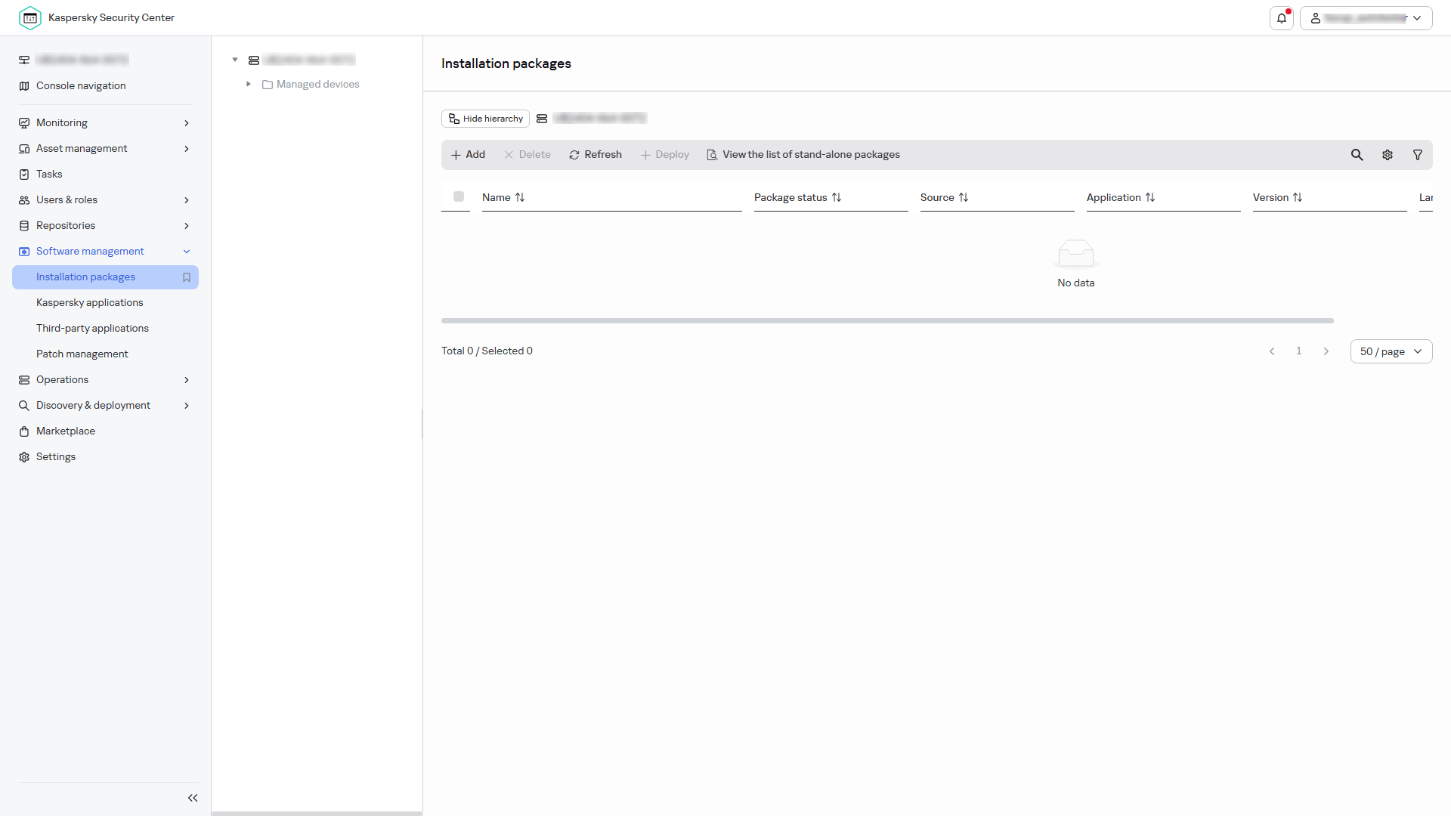
Task: Expand Discovery & deployment section
Action: tap(187, 406)
